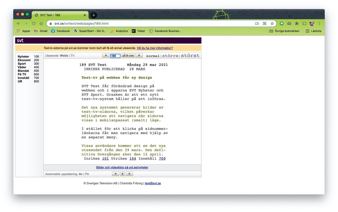
Task: Bookmark this page with star icon
Action: 272,24
